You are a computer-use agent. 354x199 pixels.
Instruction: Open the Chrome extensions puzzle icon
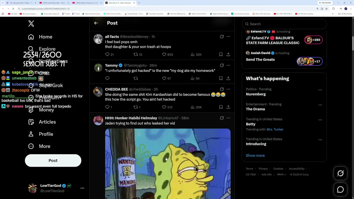pyautogui.click(x=333, y=9)
